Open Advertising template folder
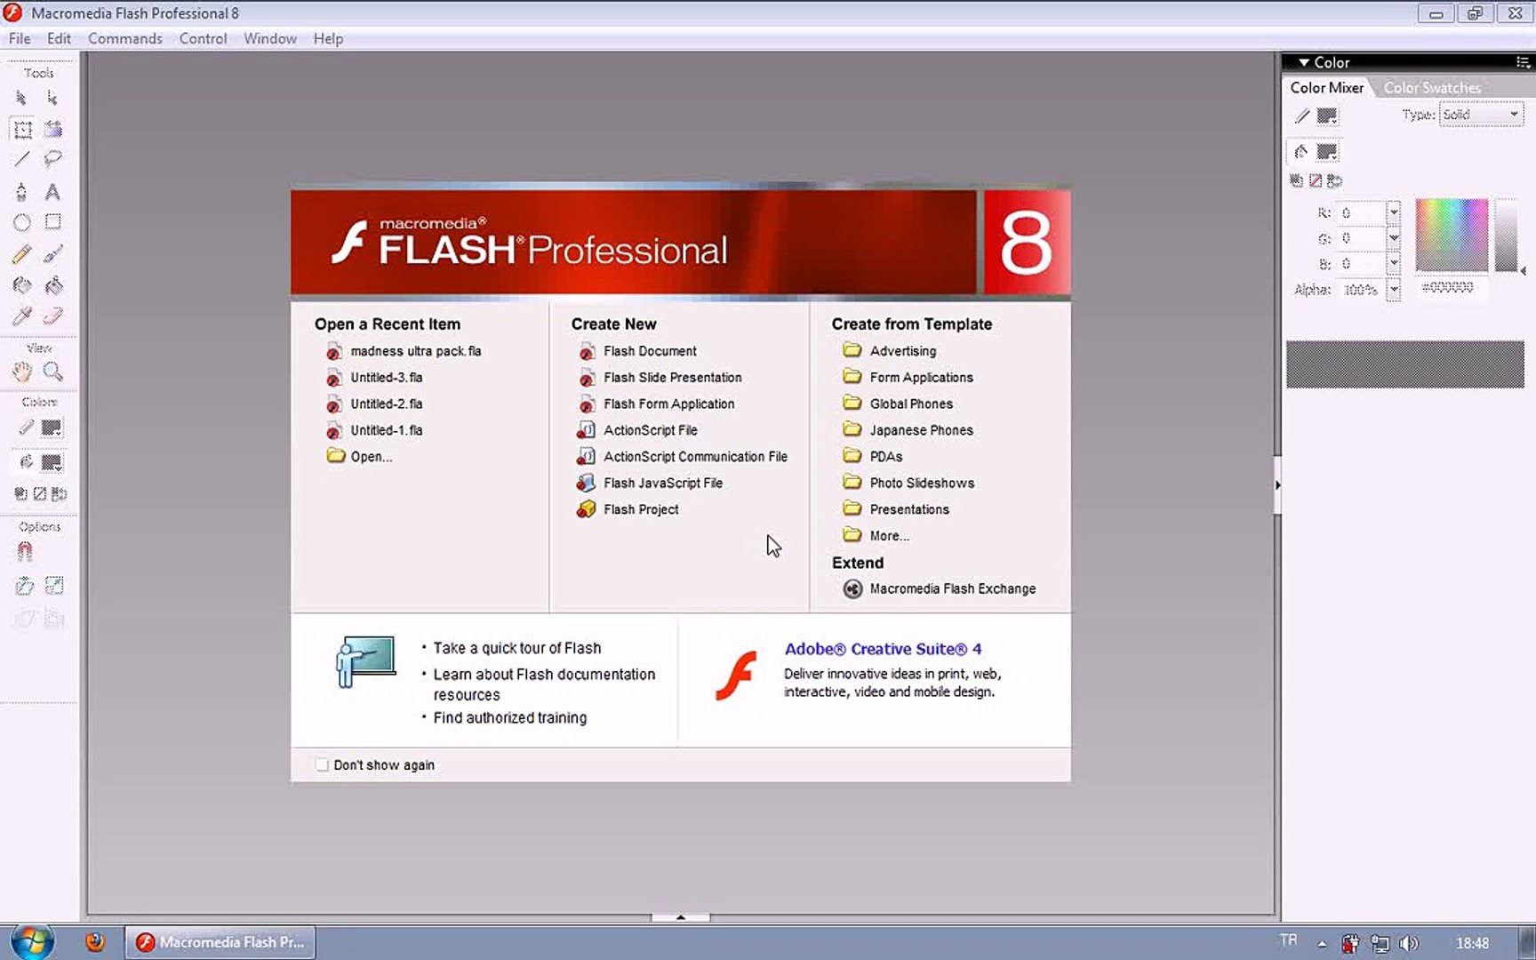The width and height of the screenshot is (1536, 960). pyautogui.click(x=902, y=351)
